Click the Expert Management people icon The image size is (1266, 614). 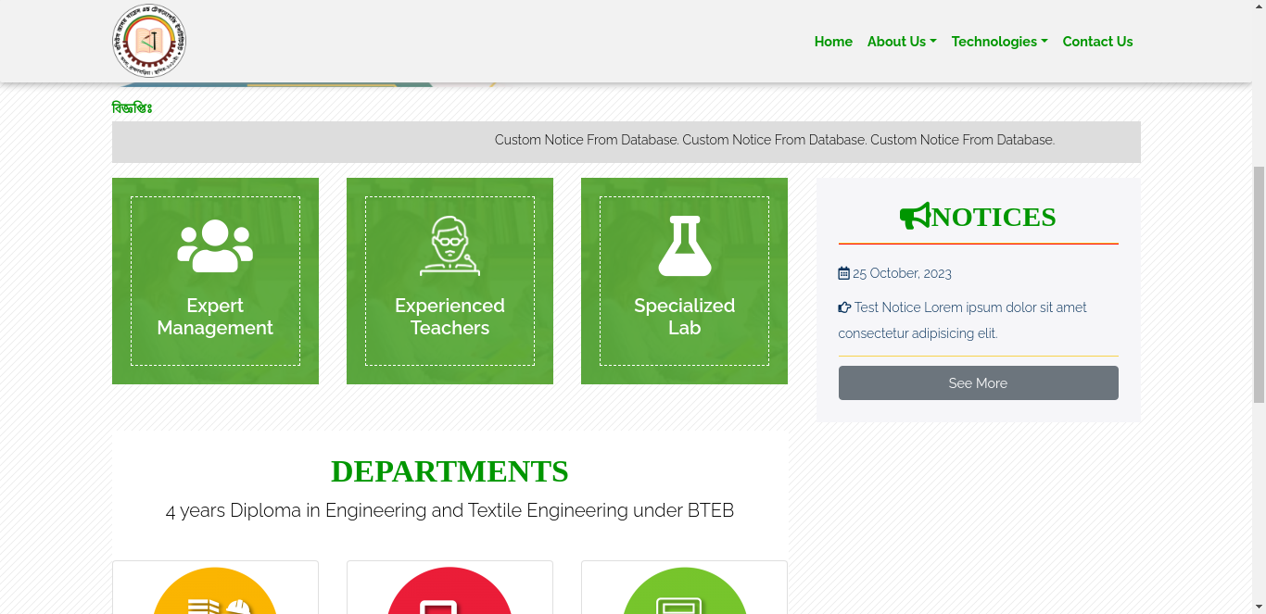(x=215, y=245)
